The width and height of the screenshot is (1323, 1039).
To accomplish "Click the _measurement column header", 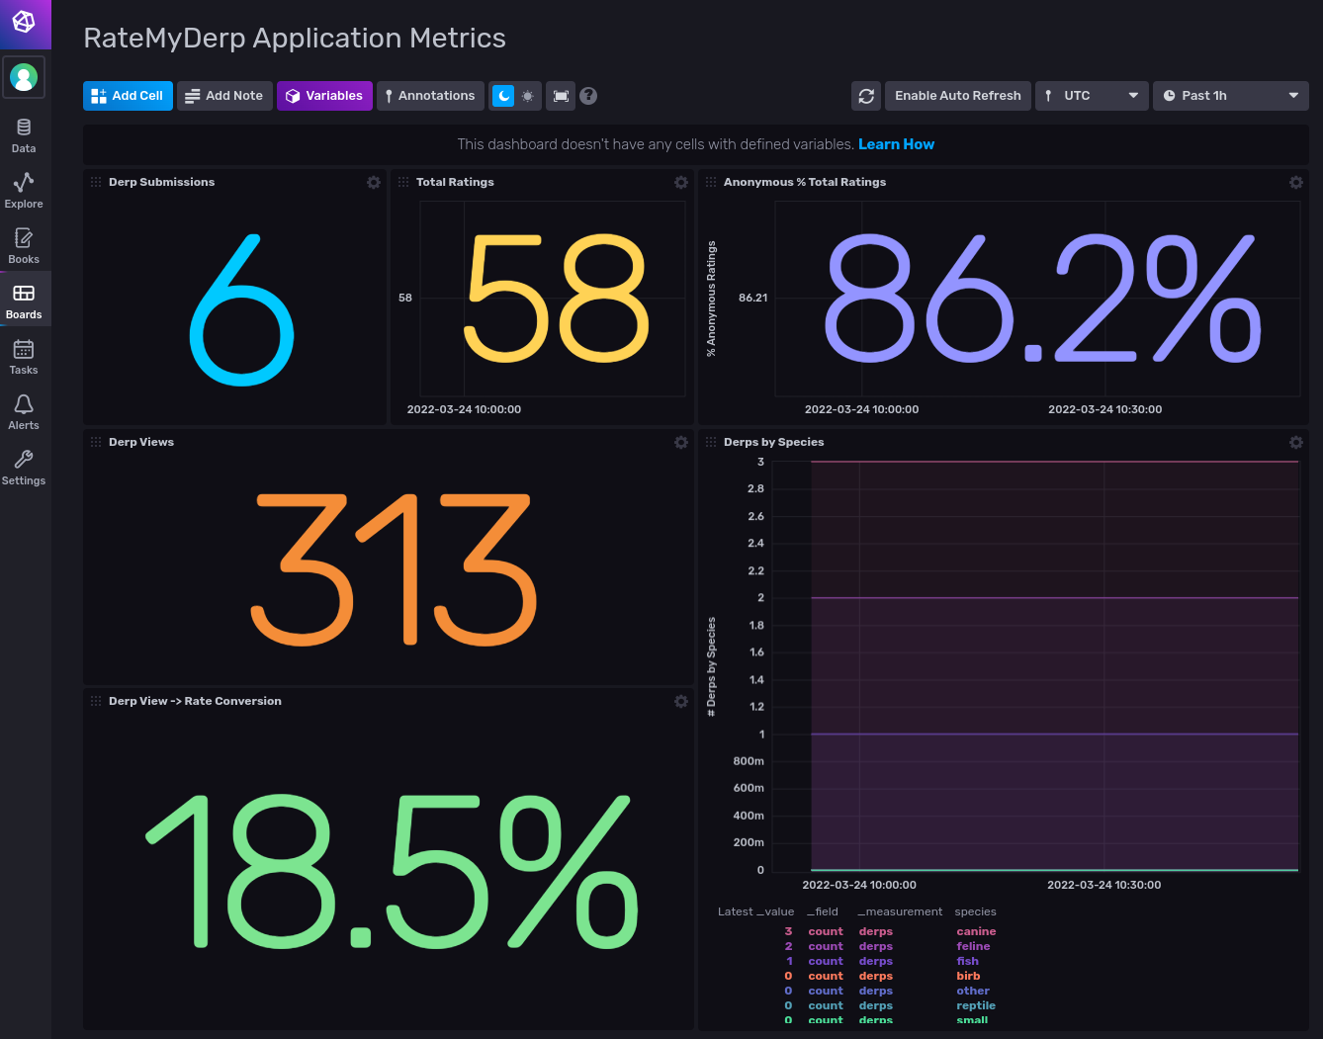I will (x=900, y=911).
